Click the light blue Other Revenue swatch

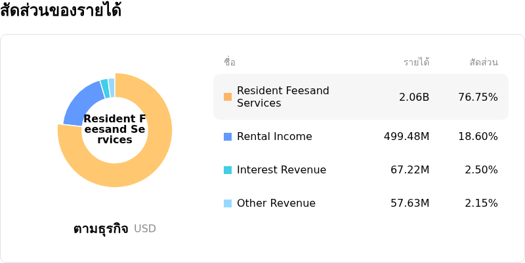(x=228, y=203)
